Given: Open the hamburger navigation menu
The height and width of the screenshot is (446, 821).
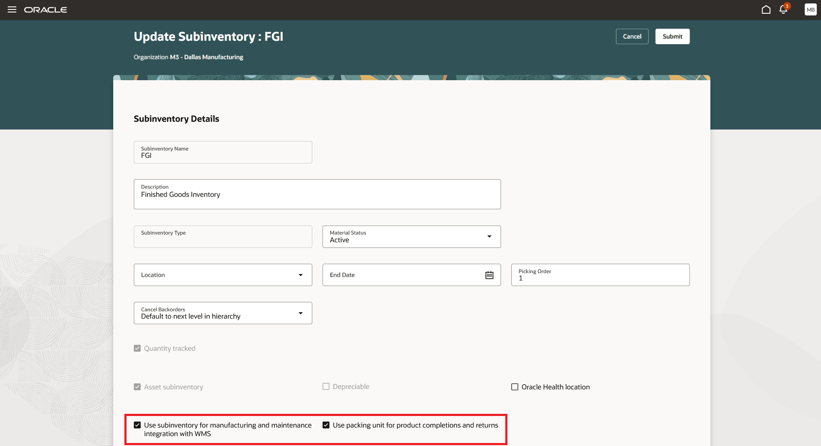Looking at the screenshot, I should tap(12, 9).
